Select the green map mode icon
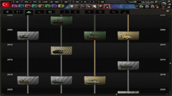Viewport: 172px width, 96px height. [x=141, y=7]
